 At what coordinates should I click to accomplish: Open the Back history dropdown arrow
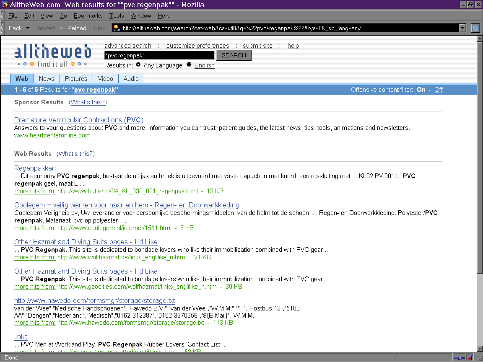click(x=28, y=28)
